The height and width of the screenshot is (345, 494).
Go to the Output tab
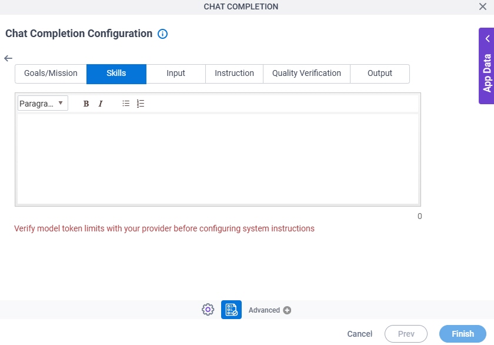[x=380, y=74]
